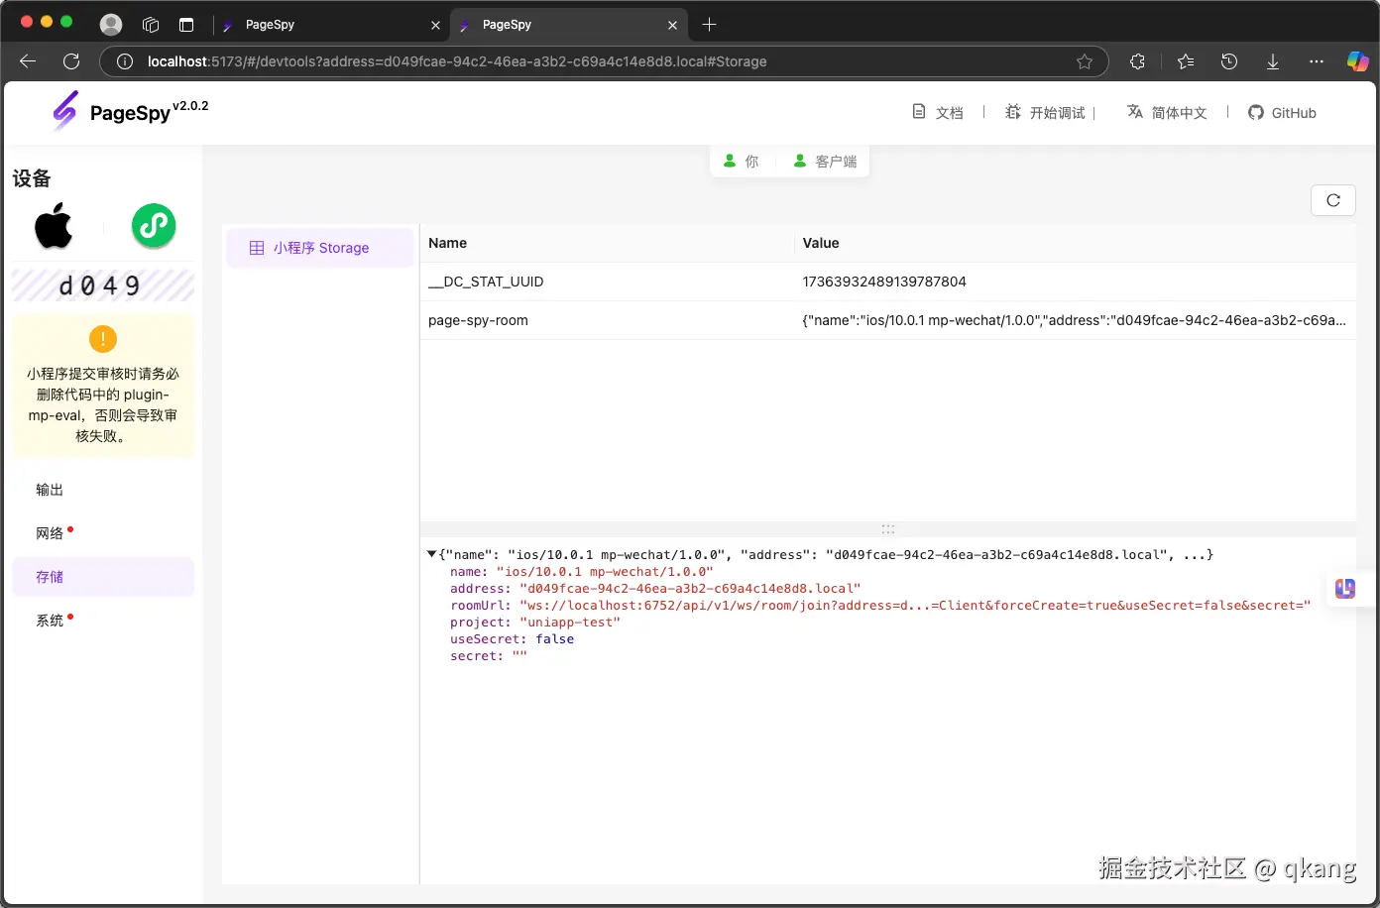Bookmark page with the star icon
1380x908 pixels.
point(1085,61)
